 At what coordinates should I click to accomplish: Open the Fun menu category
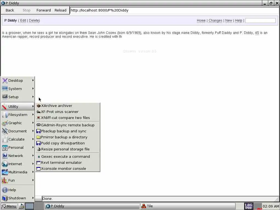click(x=18, y=180)
